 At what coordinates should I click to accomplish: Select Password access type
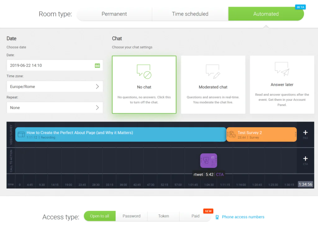pyautogui.click(x=131, y=216)
